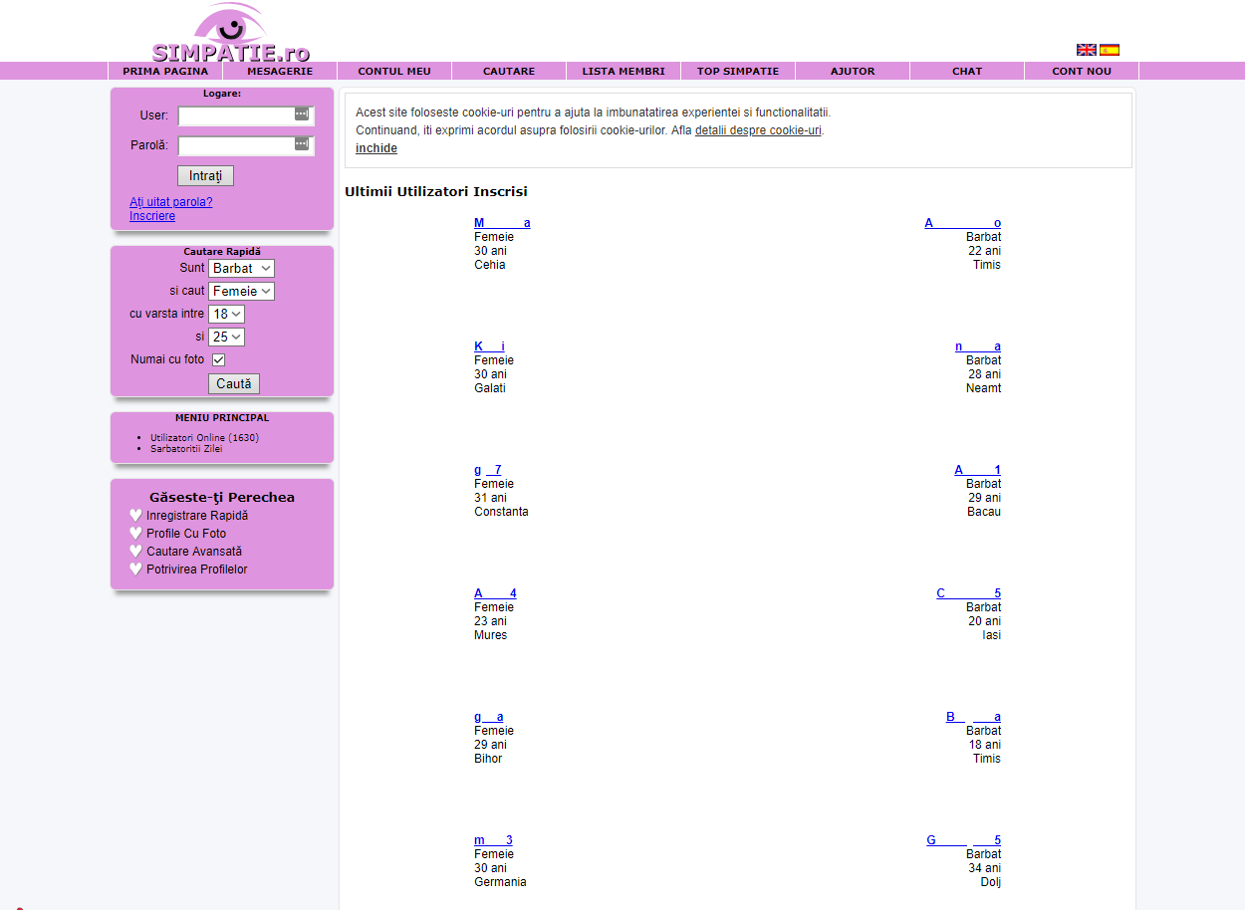Image resolution: width=1245 pixels, height=910 pixels.
Task: Click heart icon beside Profile Cu Foto
Action: click(136, 534)
